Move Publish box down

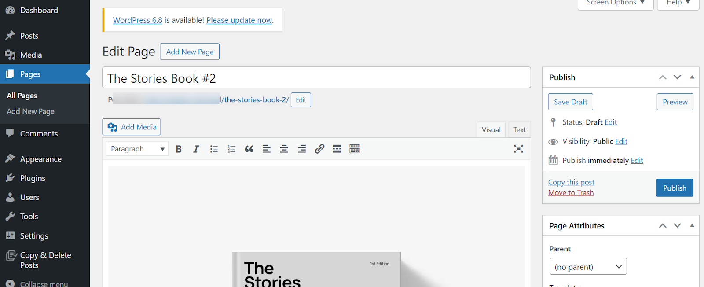pos(678,77)
